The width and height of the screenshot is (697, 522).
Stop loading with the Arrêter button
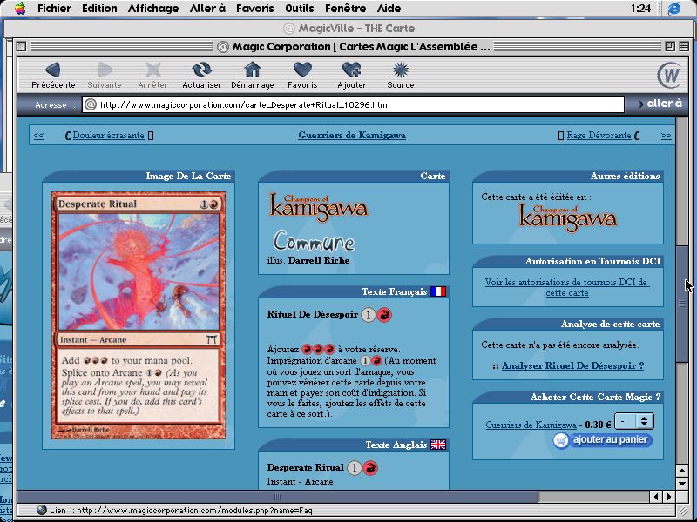[x=153, y=75]
